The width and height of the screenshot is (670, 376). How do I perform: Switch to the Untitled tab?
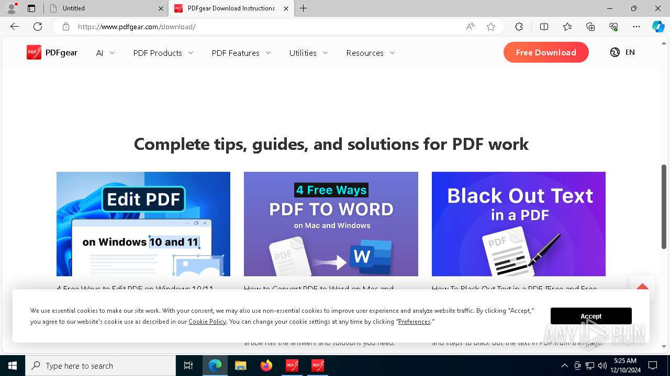105,8
